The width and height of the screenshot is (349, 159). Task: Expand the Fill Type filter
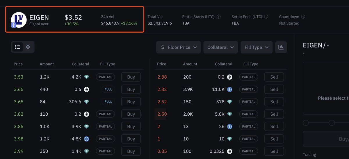pyautogui.click(x=256, y=47)
